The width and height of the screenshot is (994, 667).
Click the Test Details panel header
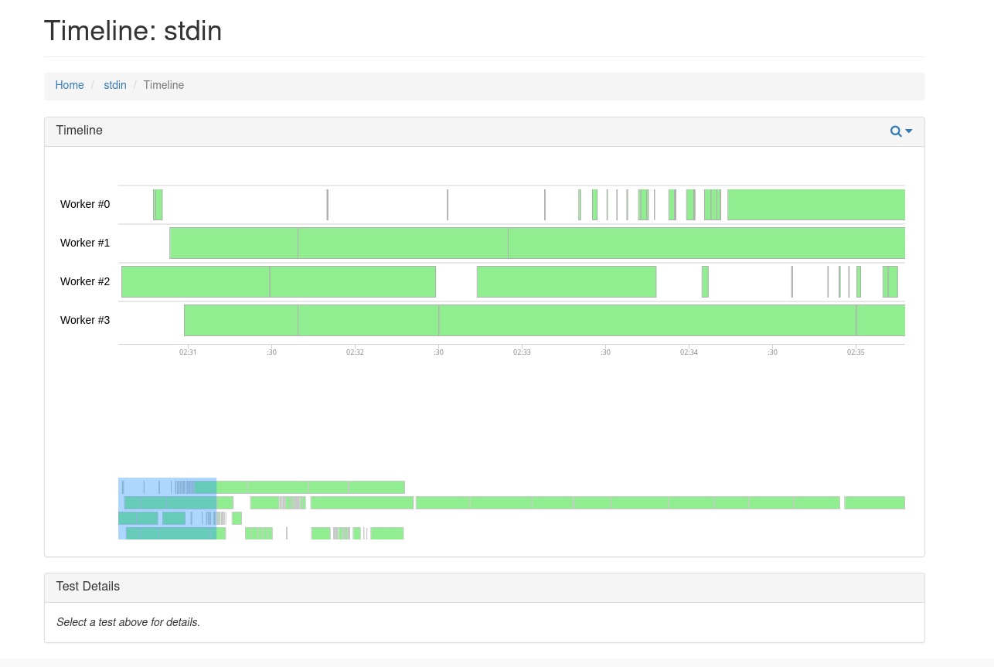pos(88,587)
